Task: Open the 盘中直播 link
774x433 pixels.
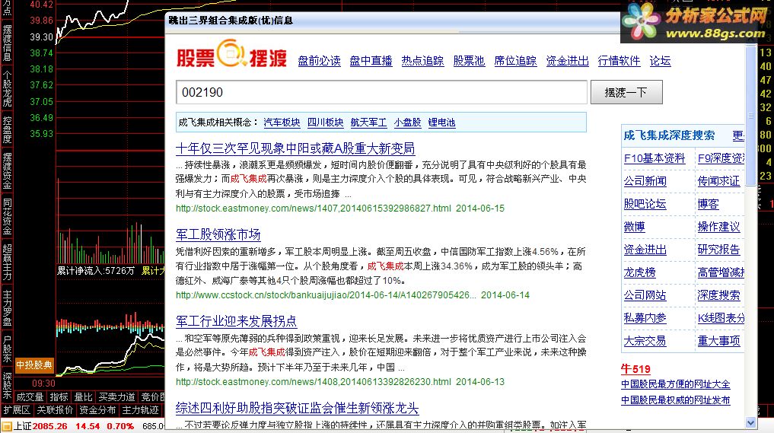Action: 371,61
